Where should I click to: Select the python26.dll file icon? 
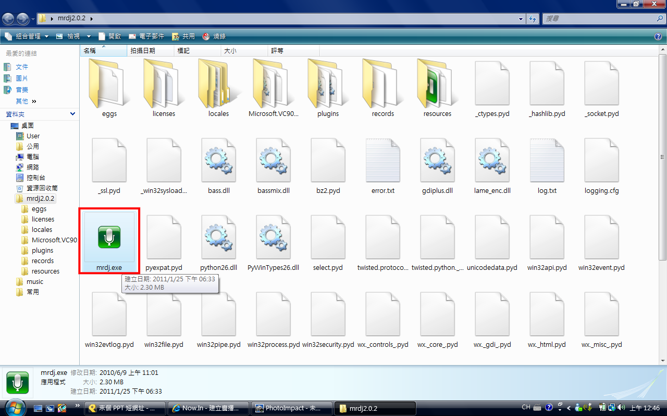[x=219, y=237]
